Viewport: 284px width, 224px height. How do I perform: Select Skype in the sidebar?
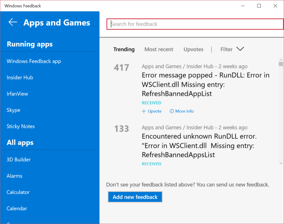tap(13, 110)
